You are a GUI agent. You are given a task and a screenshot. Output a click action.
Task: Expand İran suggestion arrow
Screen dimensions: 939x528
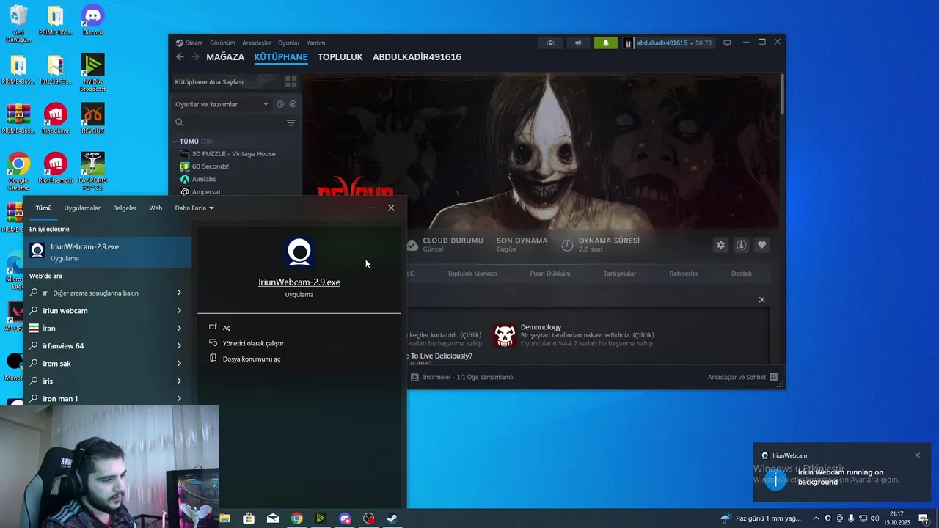[179, 329]
